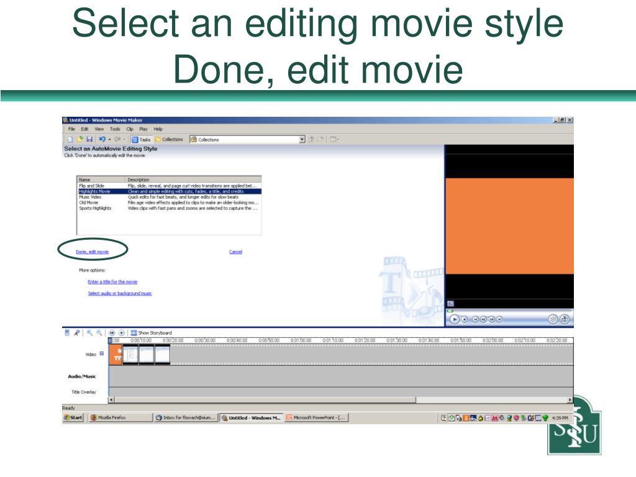Click the Windows Start button
Screen dimensions: 636x477
coord(73,418)
